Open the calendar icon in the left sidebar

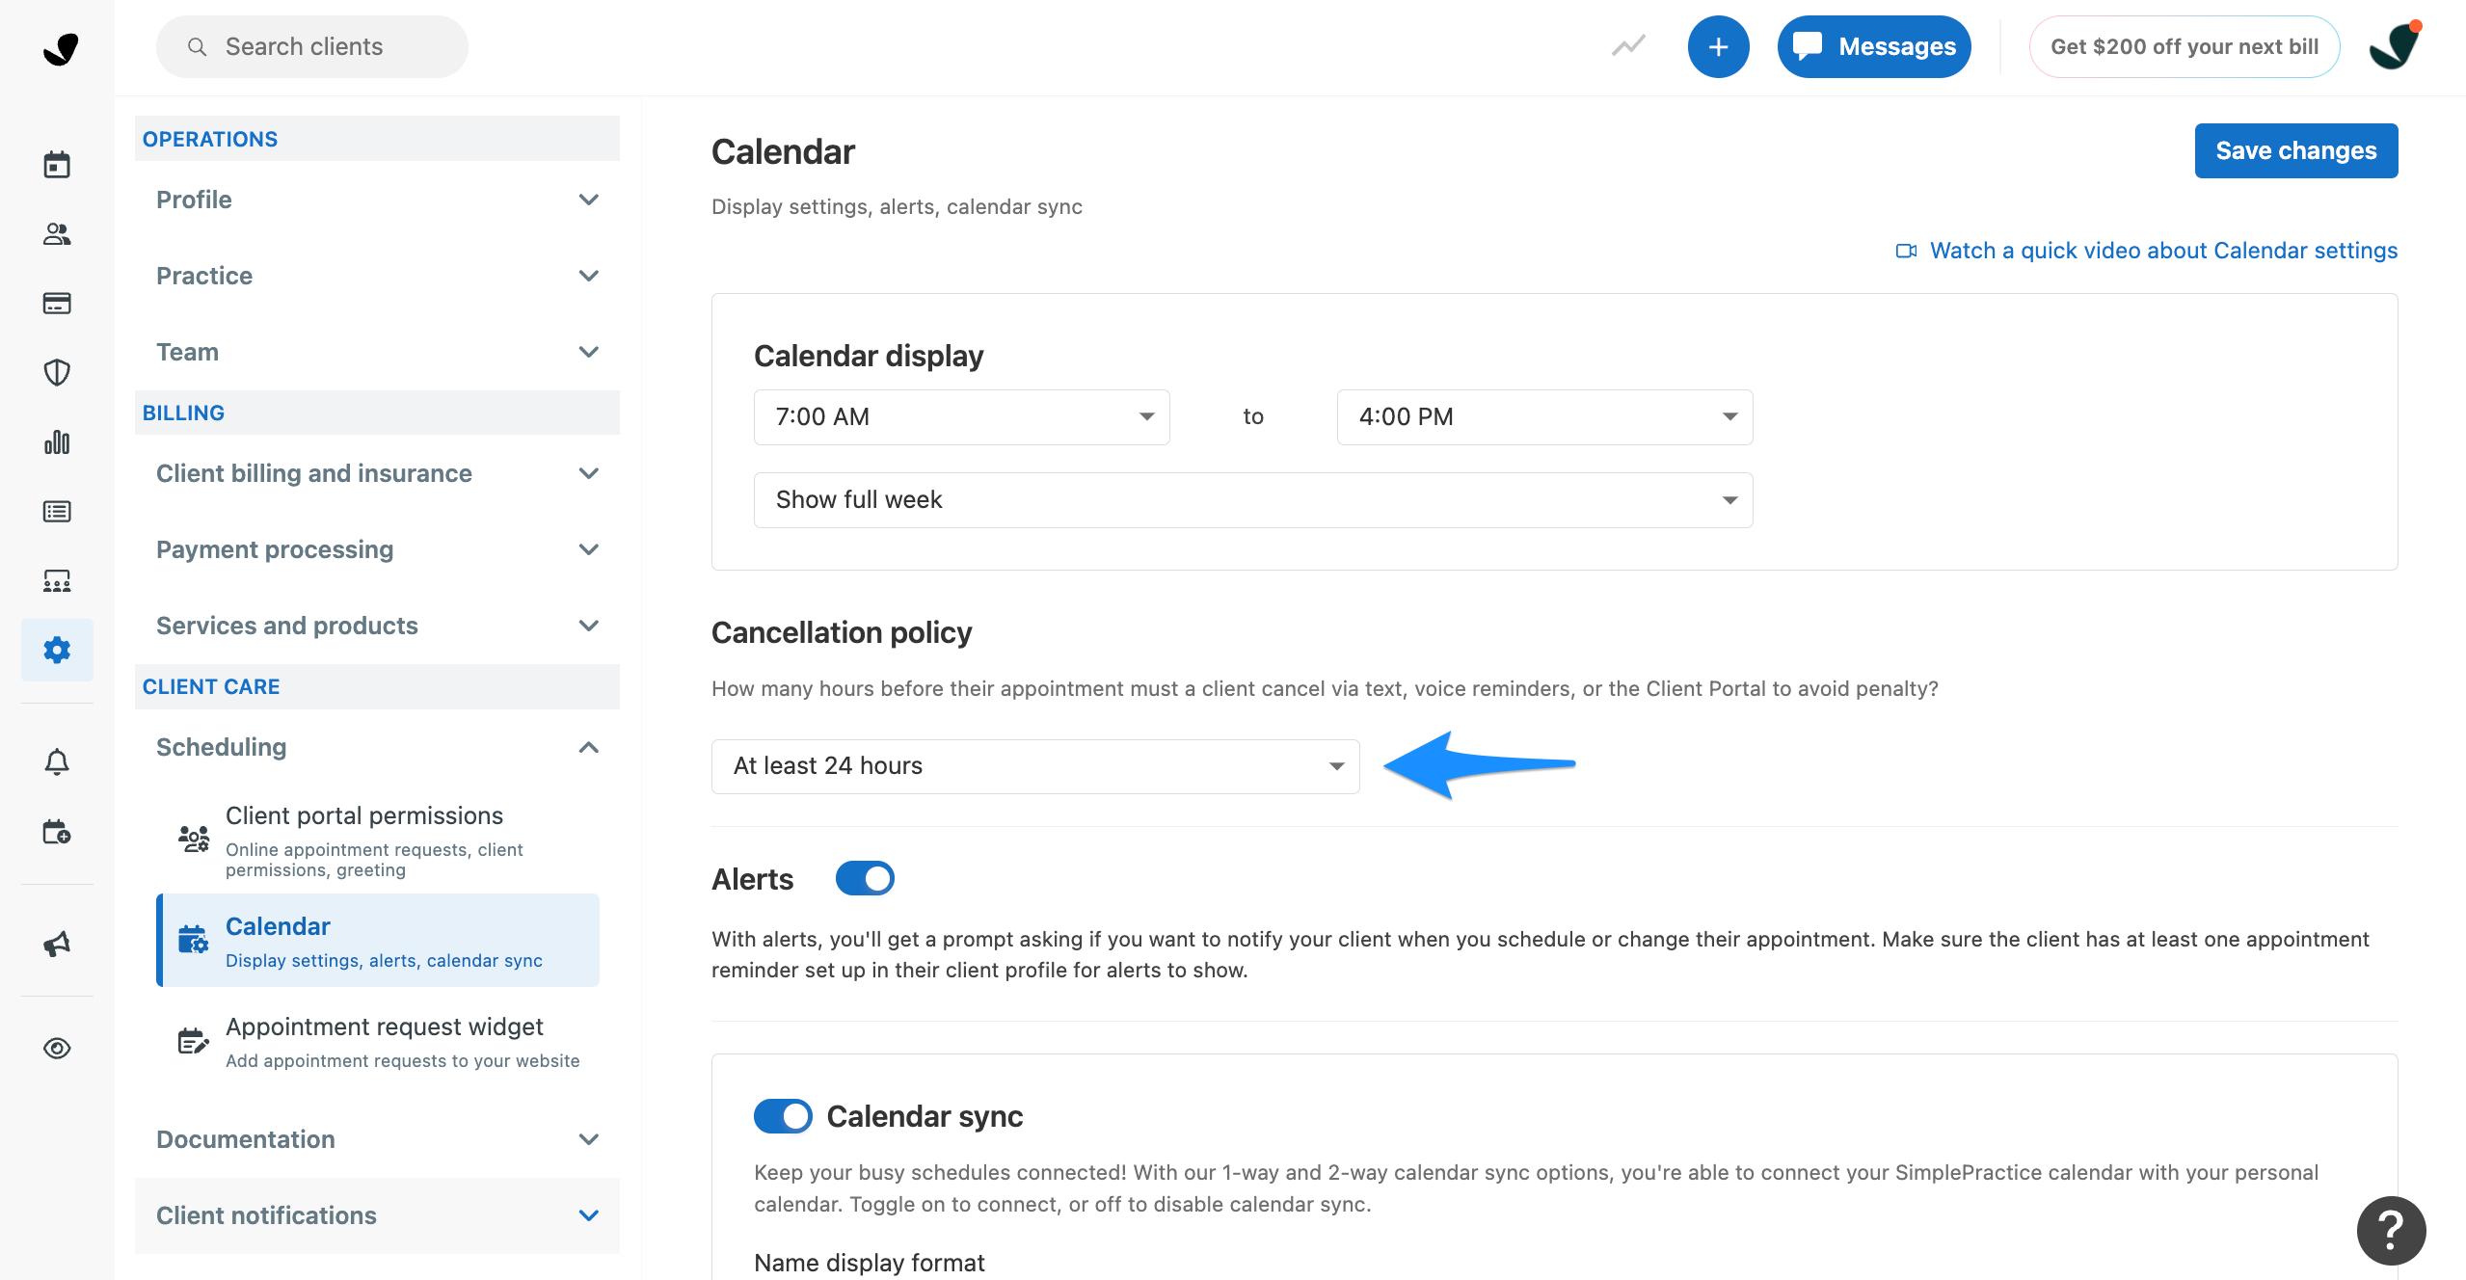pyautogui.click(x=57, y=165)
